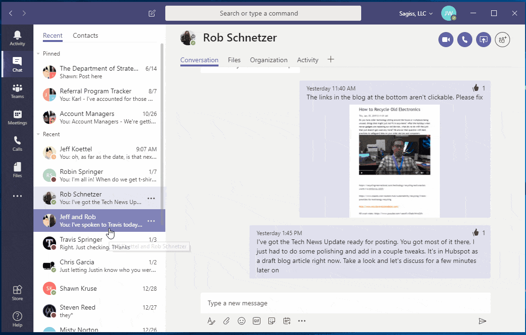Viewport: 526px width, 335px height.
Task: Open the Files tab in chat
Action: click(234, 60)
